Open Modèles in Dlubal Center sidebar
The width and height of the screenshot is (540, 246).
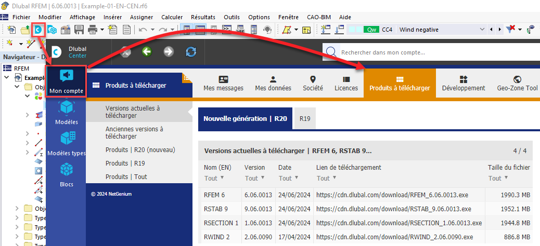click(67, 113)
